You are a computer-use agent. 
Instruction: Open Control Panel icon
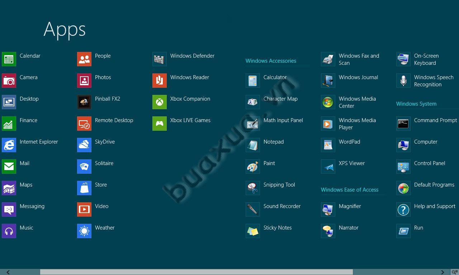tap(403, 167)
